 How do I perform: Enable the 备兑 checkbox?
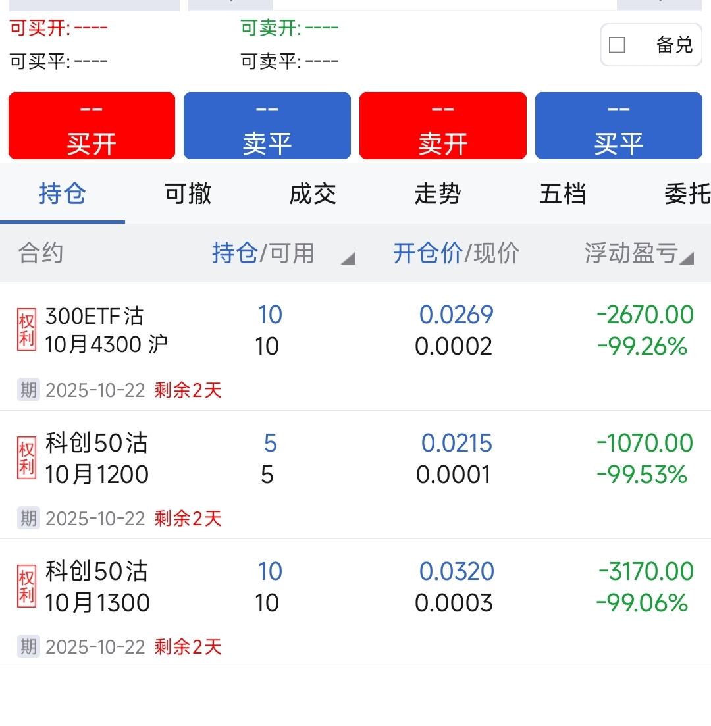(617, 45)
